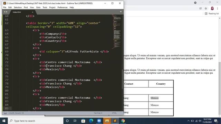Open Chrome profile avatar icon
221x124 pixels.
(x=212, y=8)
